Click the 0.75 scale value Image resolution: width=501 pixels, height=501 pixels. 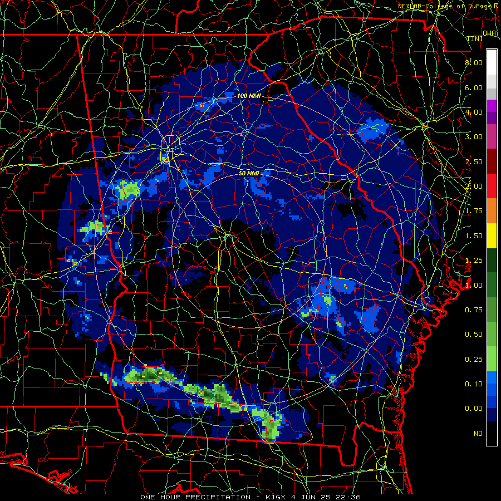pos(474,310)
